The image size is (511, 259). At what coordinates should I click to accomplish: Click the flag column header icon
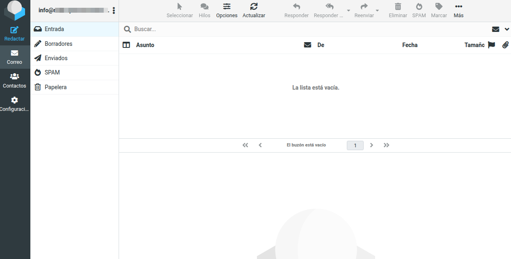pos(492,45)
